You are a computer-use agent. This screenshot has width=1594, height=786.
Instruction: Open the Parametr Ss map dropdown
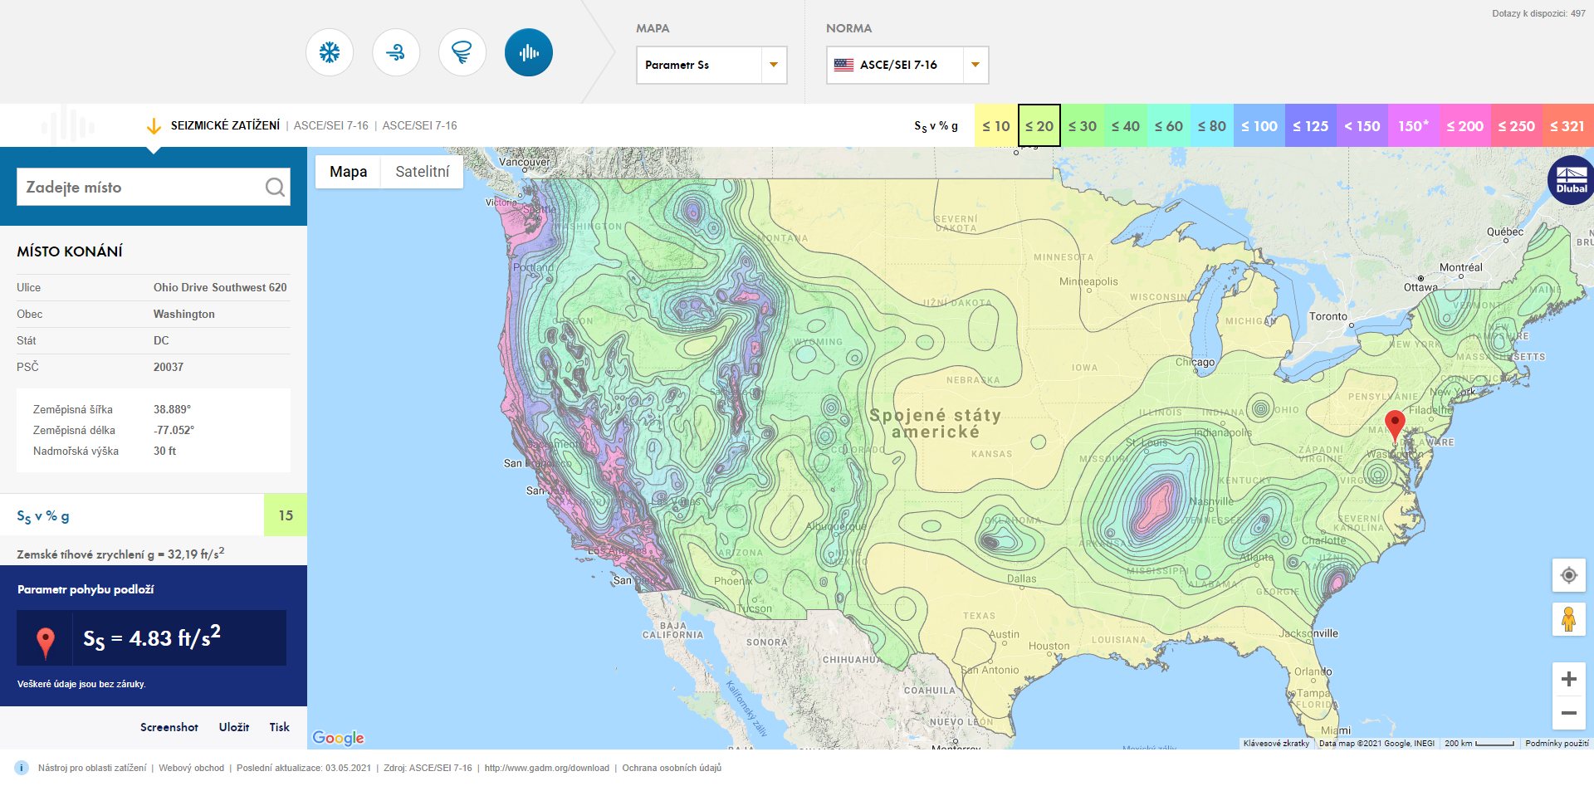(x=711, y=65)
